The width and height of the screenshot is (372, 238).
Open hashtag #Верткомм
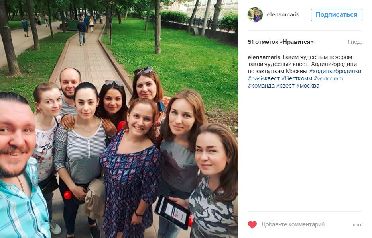(x=297, y=78)
